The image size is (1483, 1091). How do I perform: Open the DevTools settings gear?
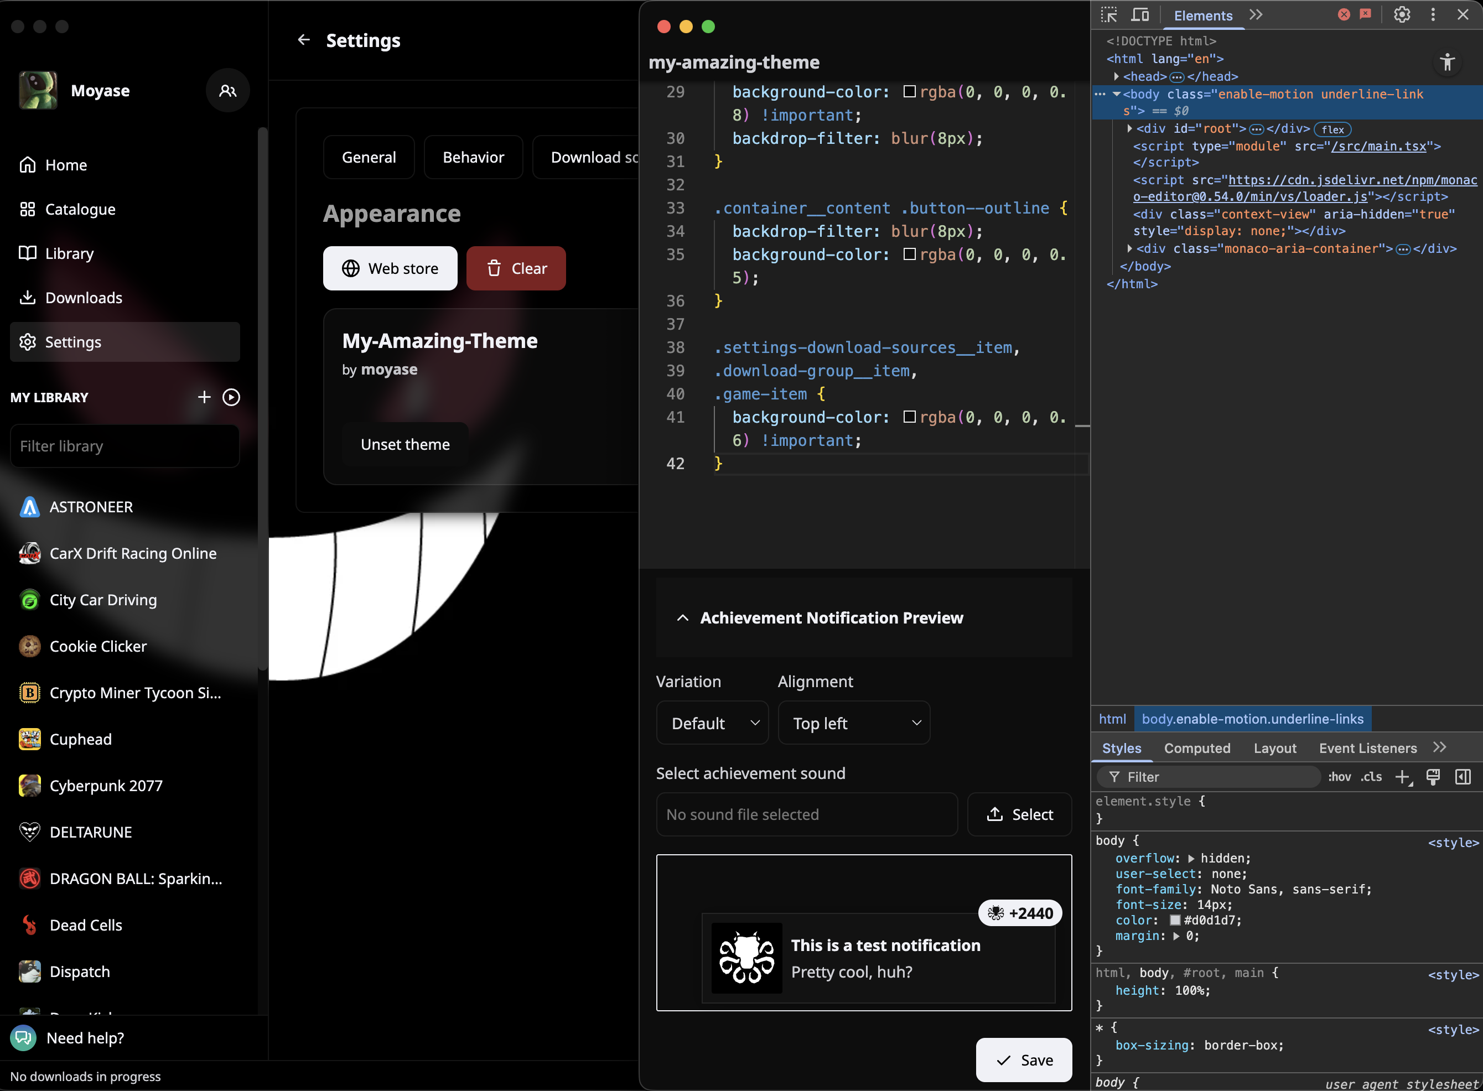tap(1401, 14)
